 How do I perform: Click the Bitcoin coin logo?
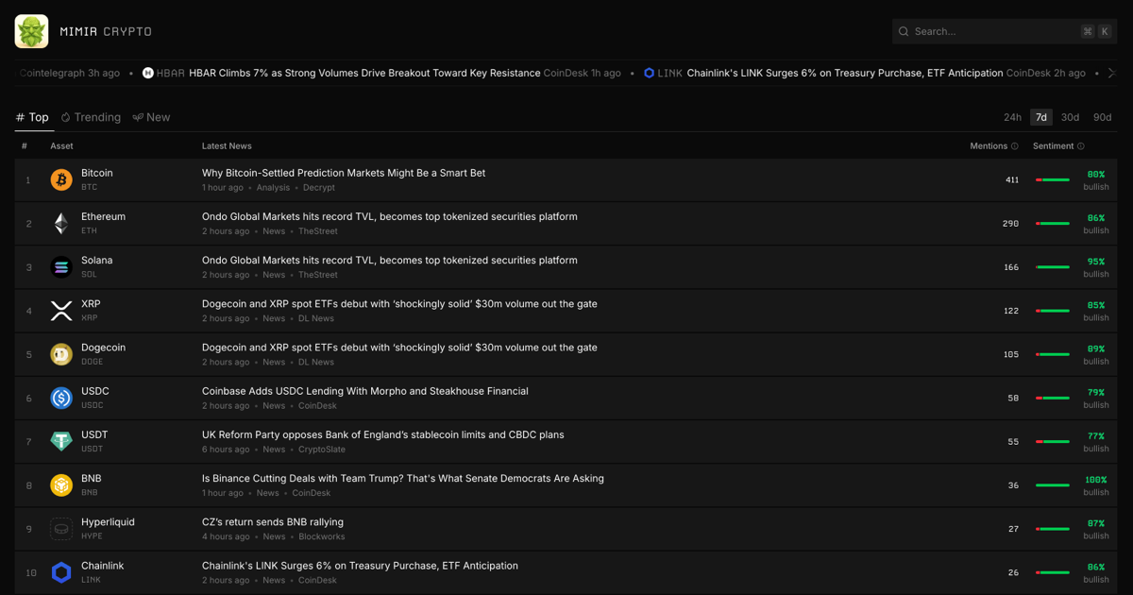tap(61, 179)
